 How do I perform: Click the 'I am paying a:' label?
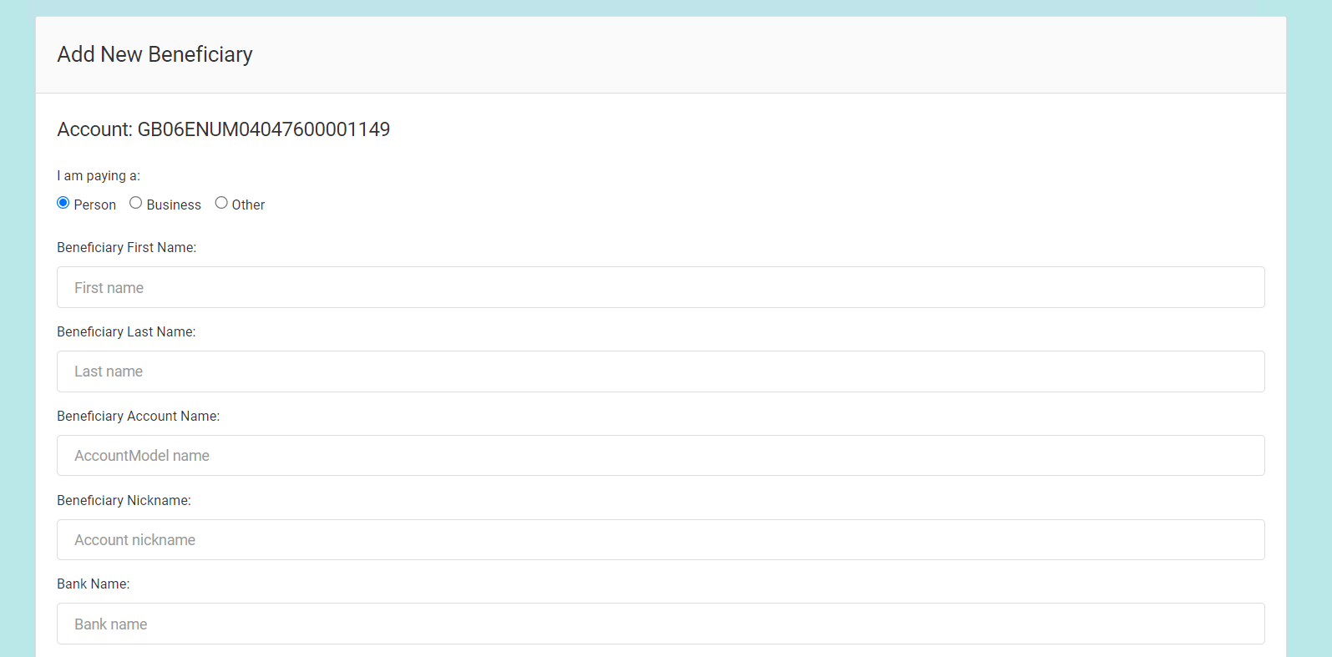tap(99, 176)
